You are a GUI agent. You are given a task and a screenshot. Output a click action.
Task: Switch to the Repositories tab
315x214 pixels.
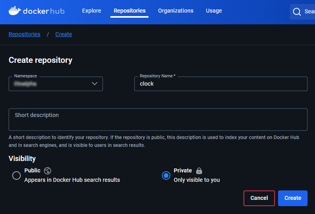[x=130, y=11]
